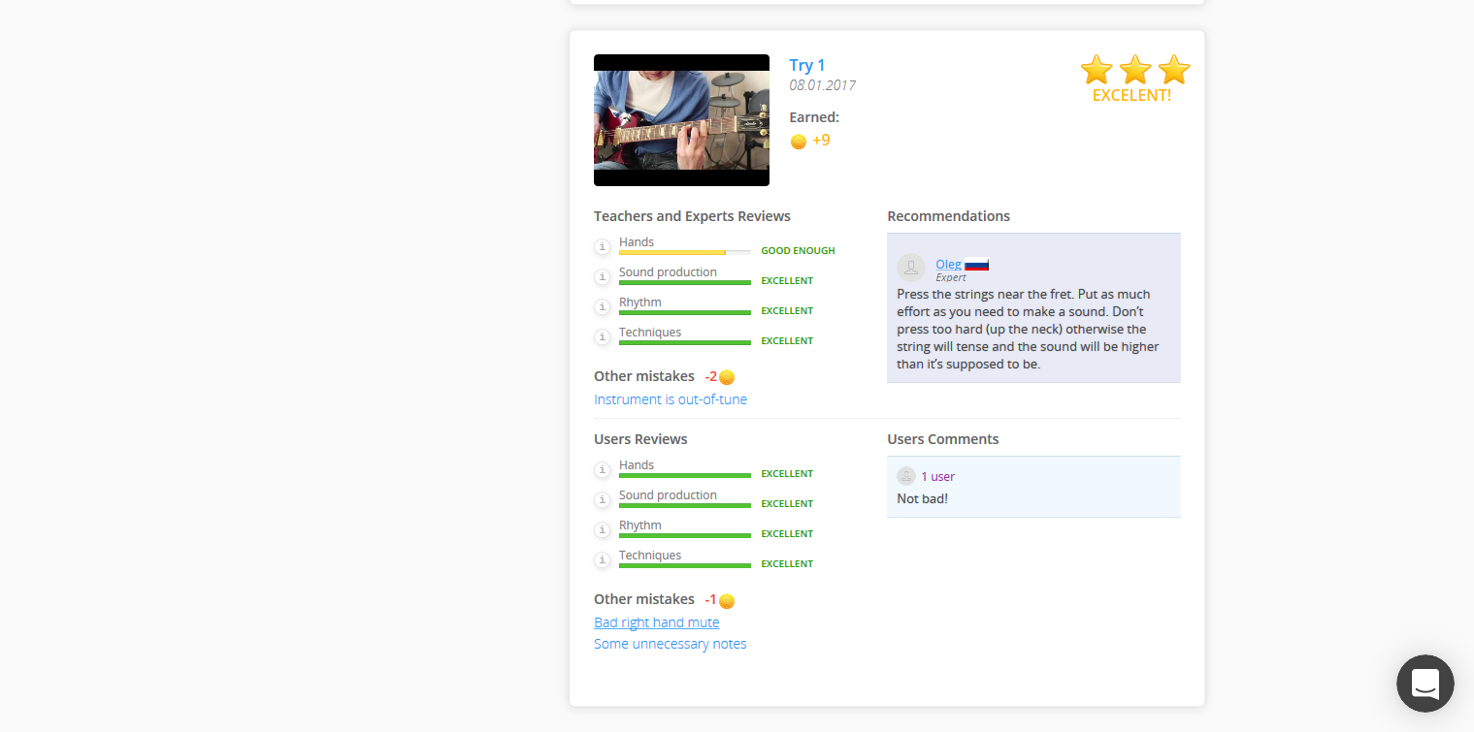1474x732 pixels.
Task: Click the Russian flag next to Oleg
Action: [976, 265]
